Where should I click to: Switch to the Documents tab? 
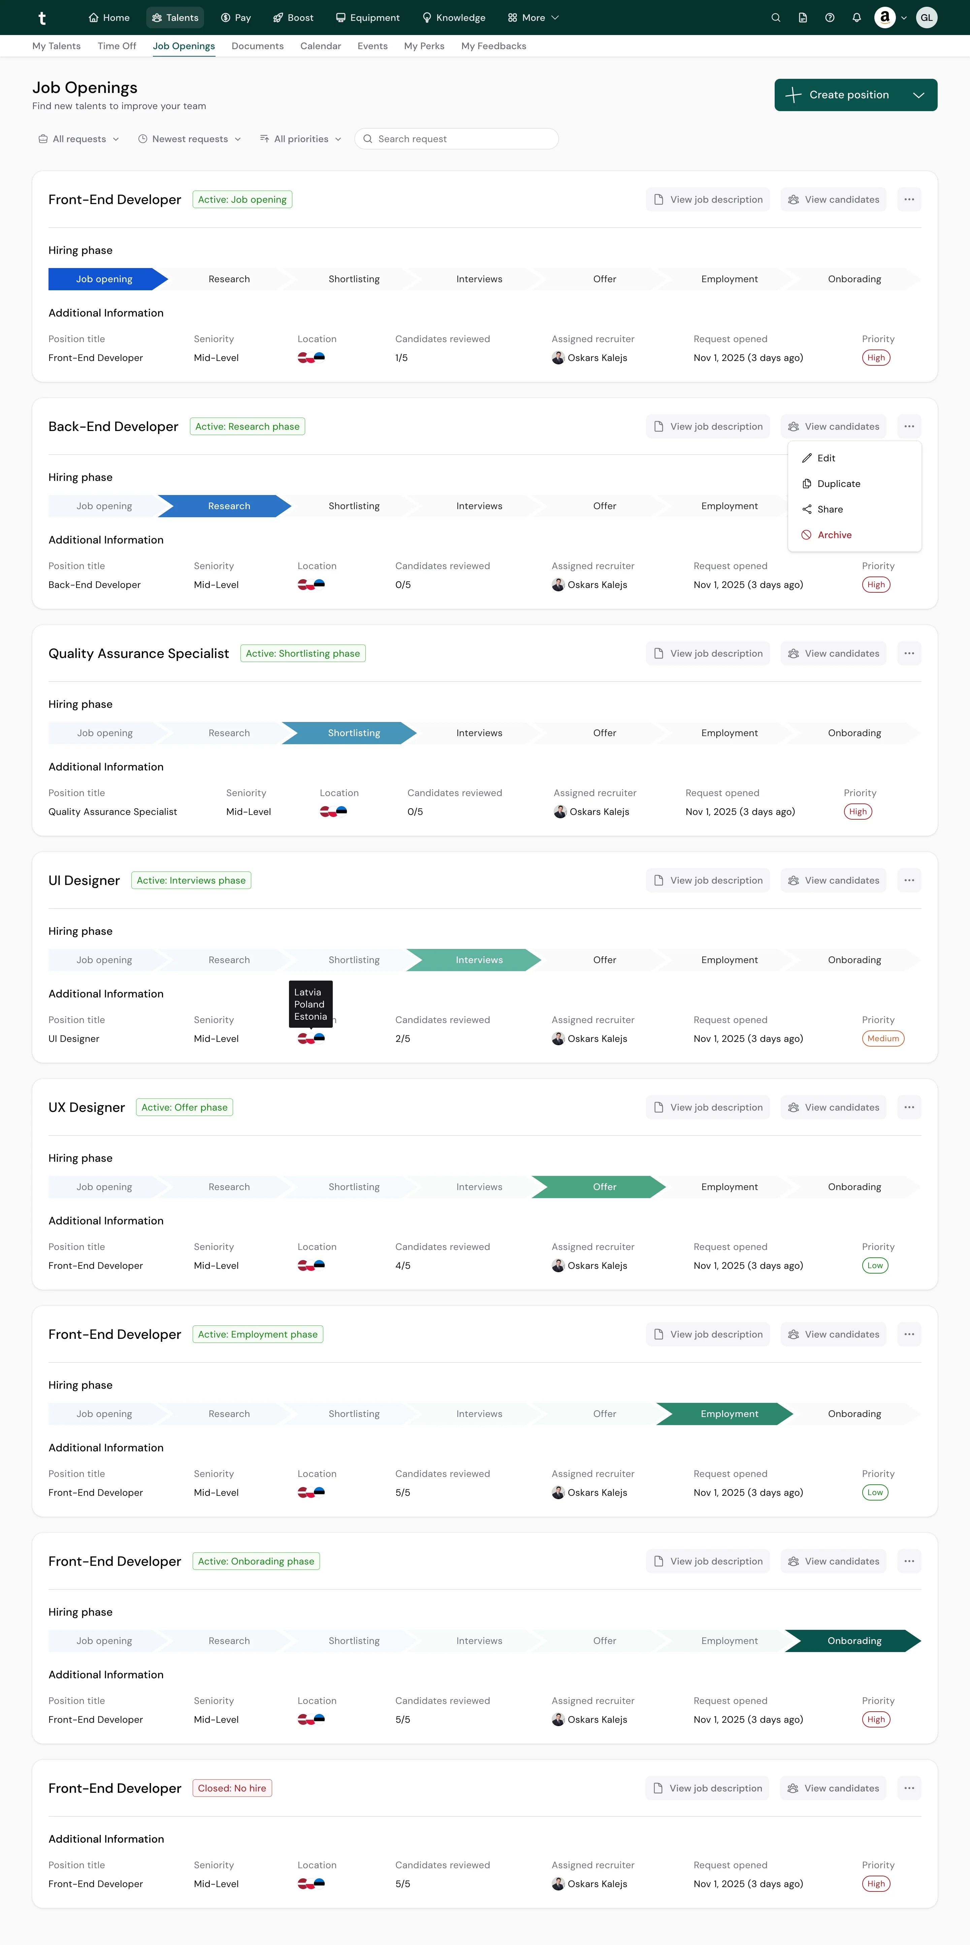coord(258,46)
